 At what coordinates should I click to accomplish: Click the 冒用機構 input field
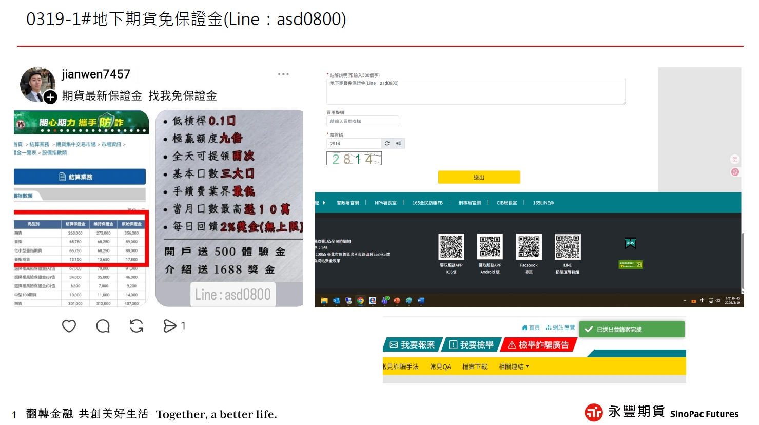(362, 121)
